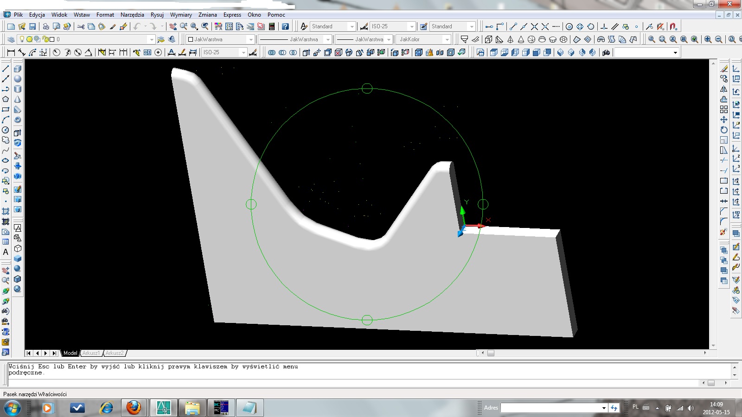Toggle layer 0 on/off lightbulb
This screenshot has width=742, height=417.
pos(22,39)
